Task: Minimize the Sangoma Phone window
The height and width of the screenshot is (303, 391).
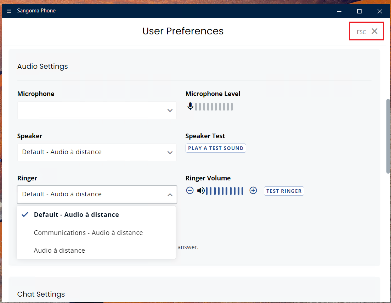Action: click(x=339, y=11)
